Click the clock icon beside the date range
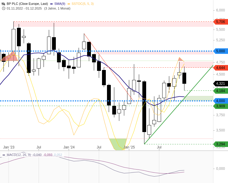Viewport: 228px width, 183px height. (x=4, y=8)
